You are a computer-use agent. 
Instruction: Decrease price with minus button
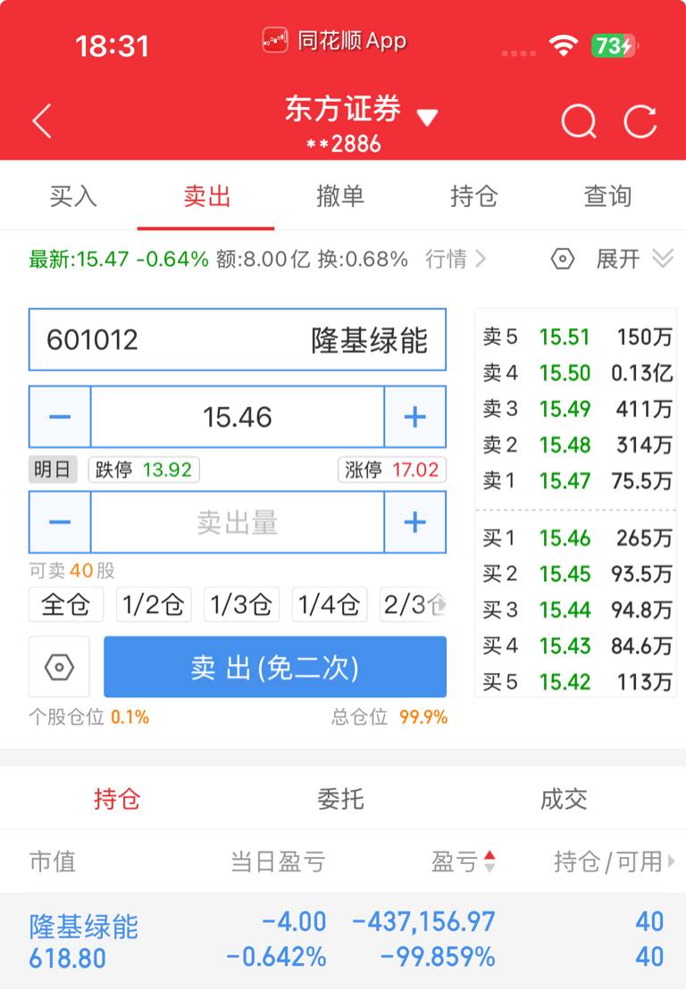click(60, 417)
